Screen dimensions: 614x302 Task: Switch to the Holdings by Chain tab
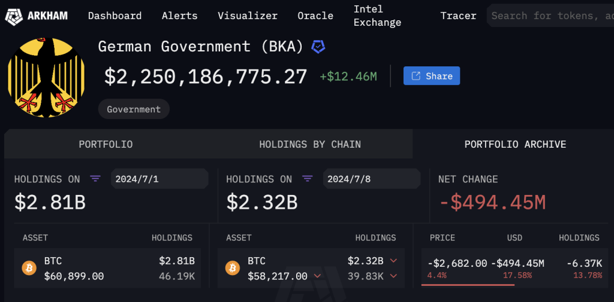[310, 144]
